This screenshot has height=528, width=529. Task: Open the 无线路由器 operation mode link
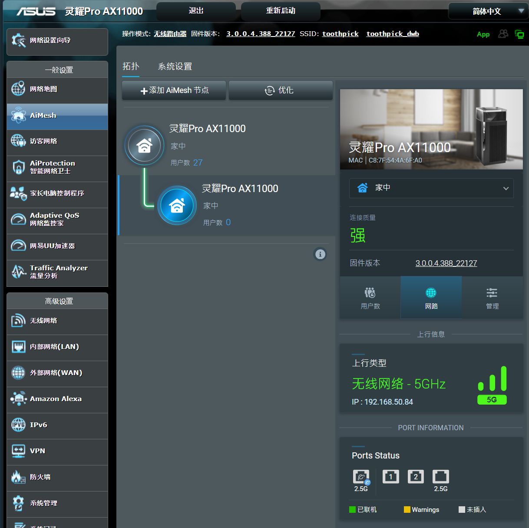[170, 34]
